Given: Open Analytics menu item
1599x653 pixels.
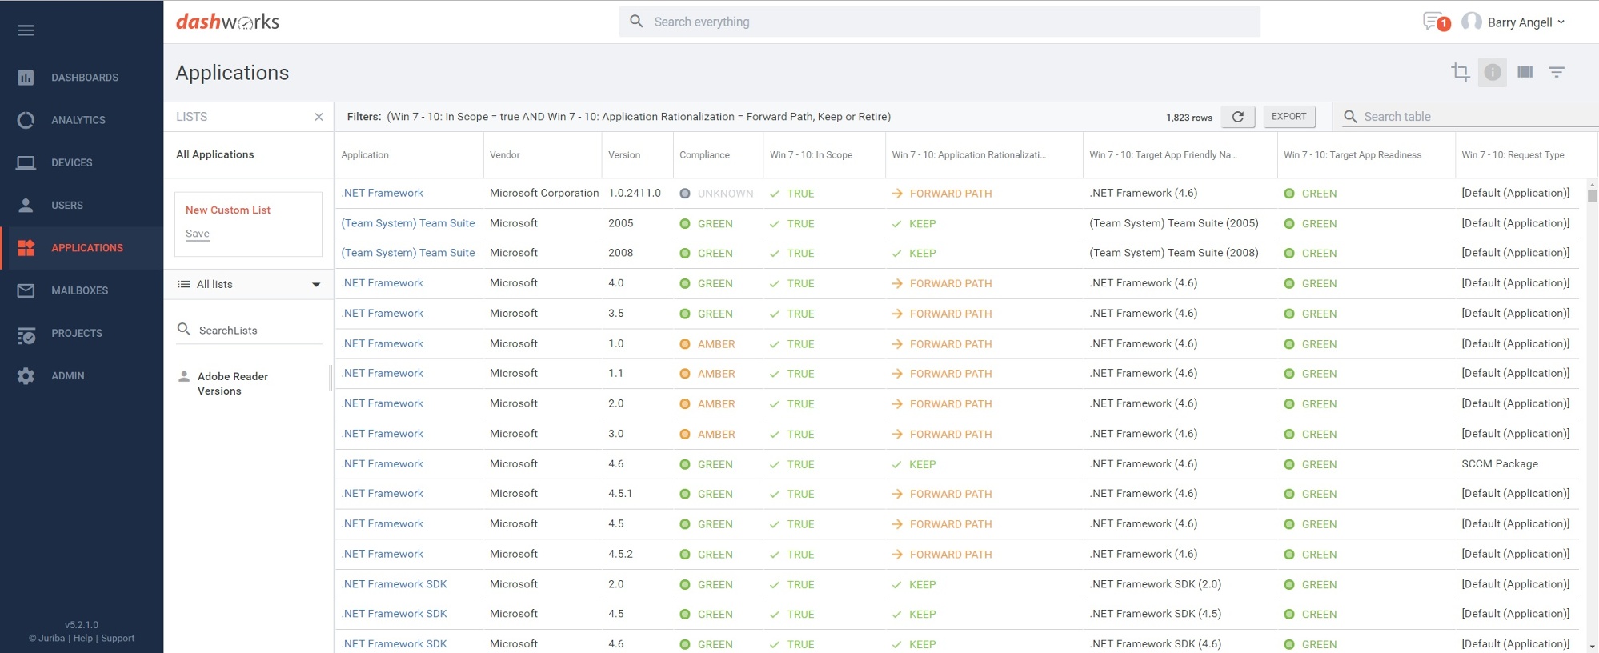Looking at the screenshot, I should (x=78, y=120).
